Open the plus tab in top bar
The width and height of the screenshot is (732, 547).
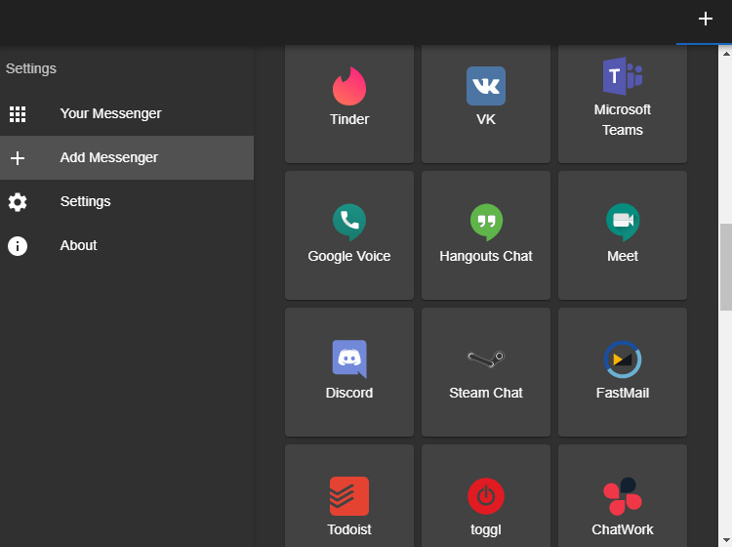coord(705,20)
